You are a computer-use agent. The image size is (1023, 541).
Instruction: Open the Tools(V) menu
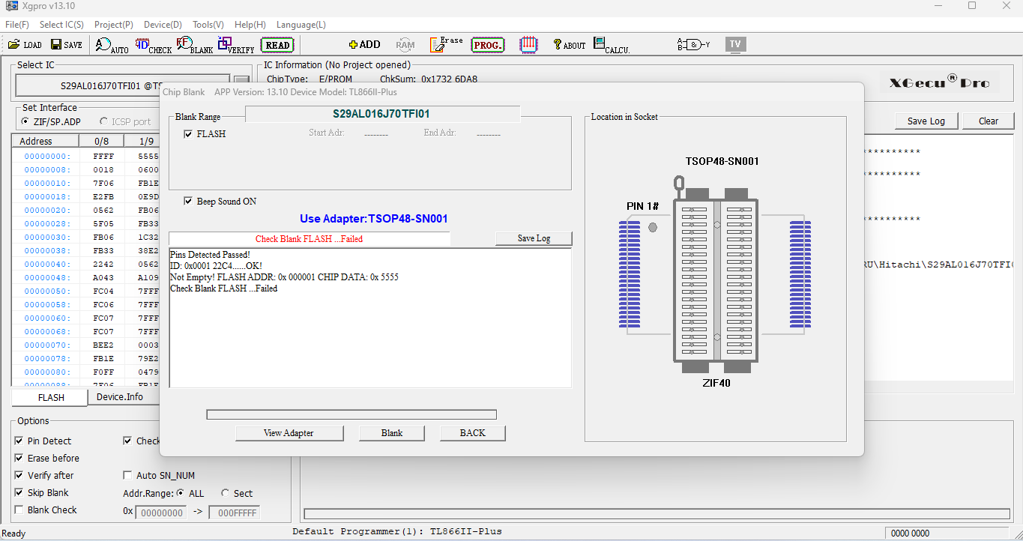[x=208, y=25]
